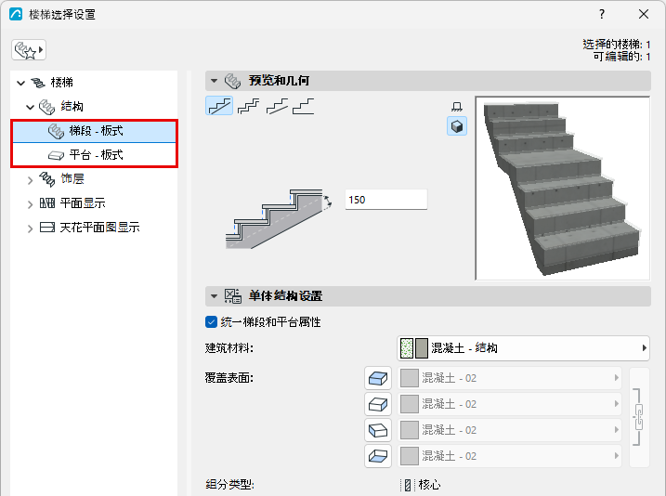The image size is (666, 496).
Task: Switch preview to floor plan view icon
Action: pos(457,107)
